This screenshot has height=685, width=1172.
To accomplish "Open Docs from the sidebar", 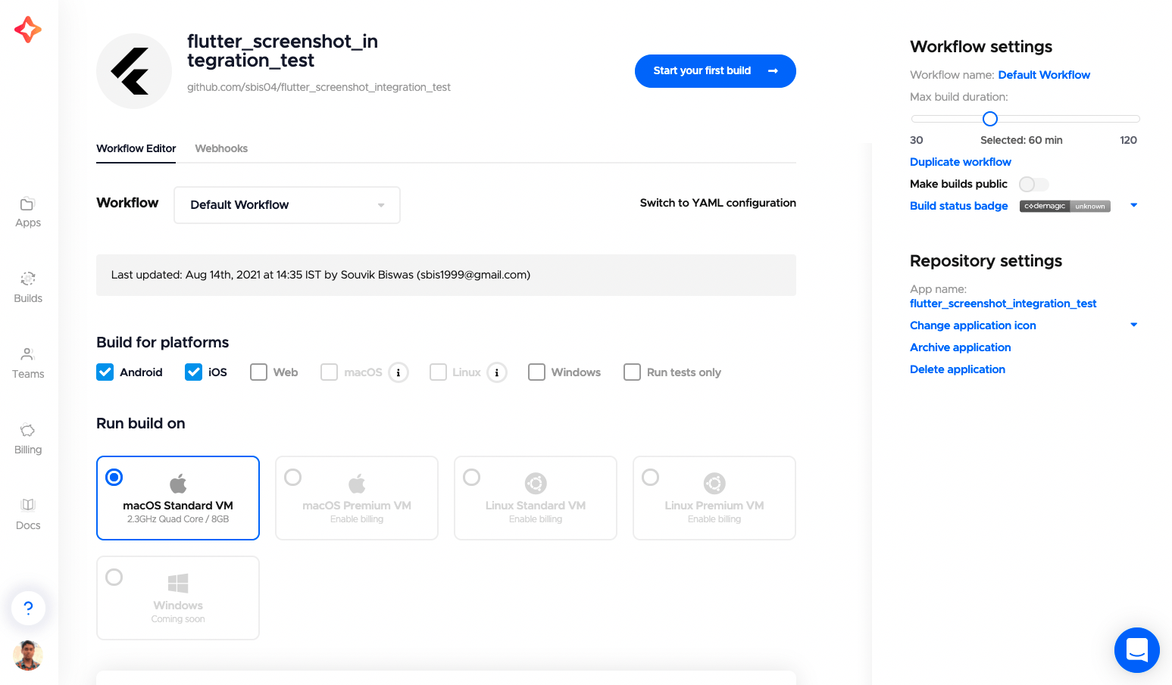I will coord(28,515).
